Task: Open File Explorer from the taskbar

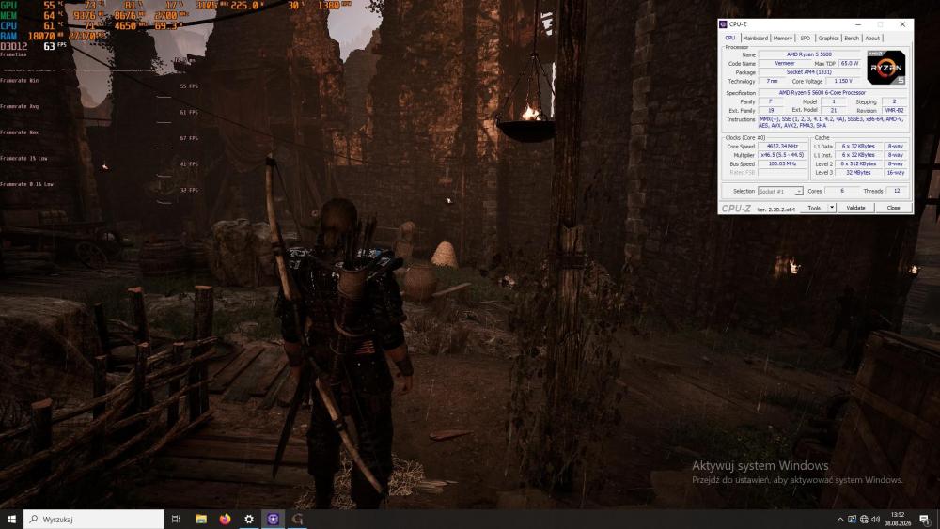Action: [201, 519]
